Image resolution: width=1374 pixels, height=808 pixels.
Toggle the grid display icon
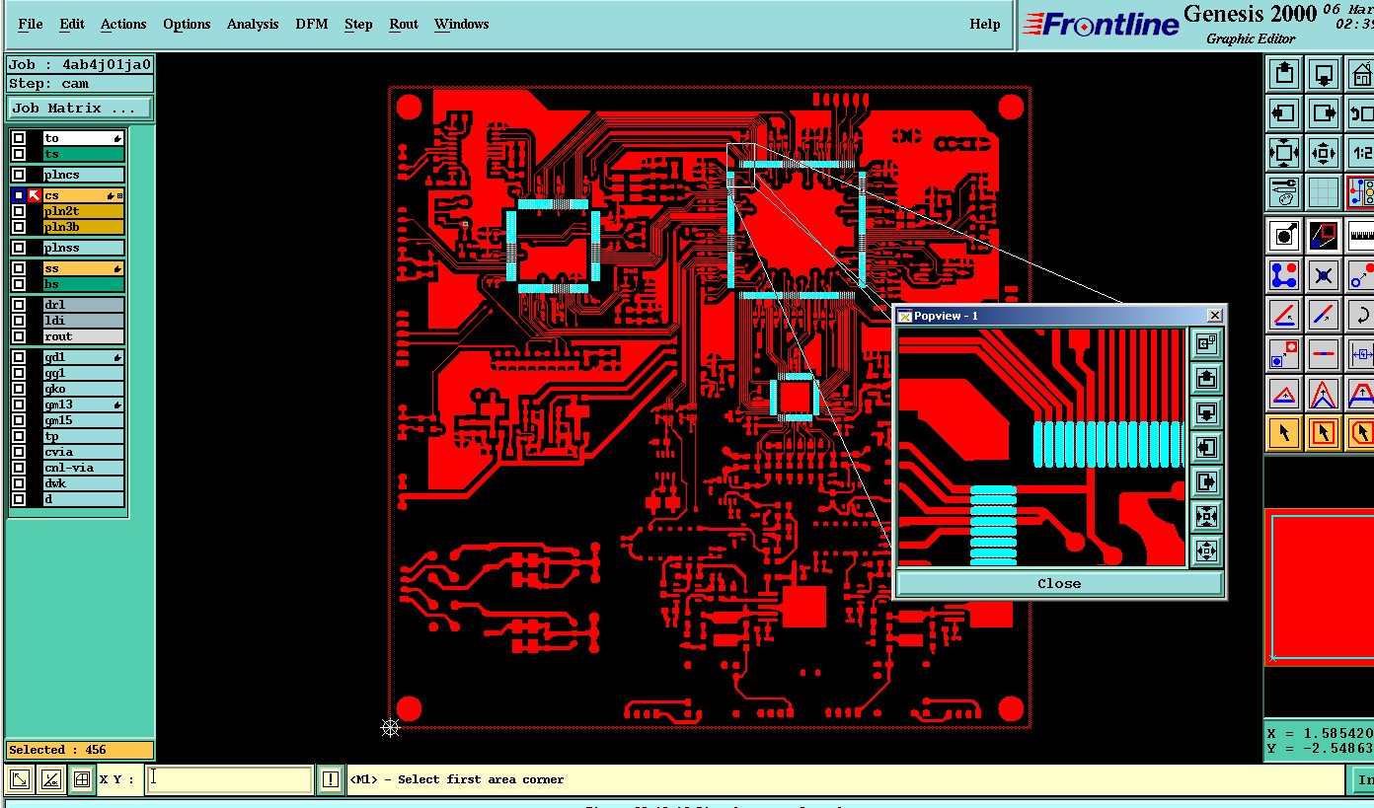[1324, 192]
